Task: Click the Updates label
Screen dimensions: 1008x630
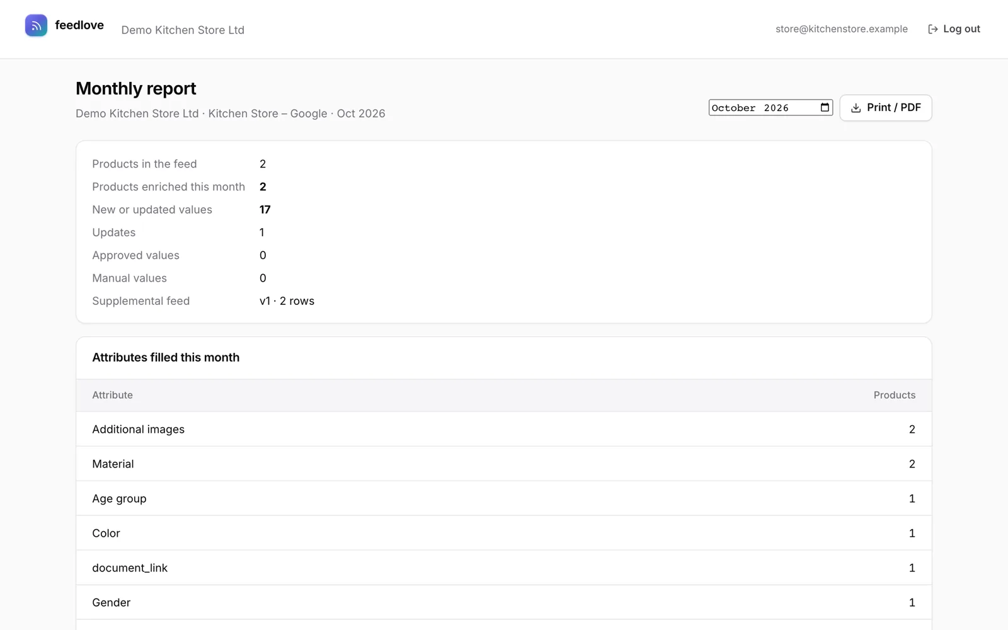Action: (114, 232)
